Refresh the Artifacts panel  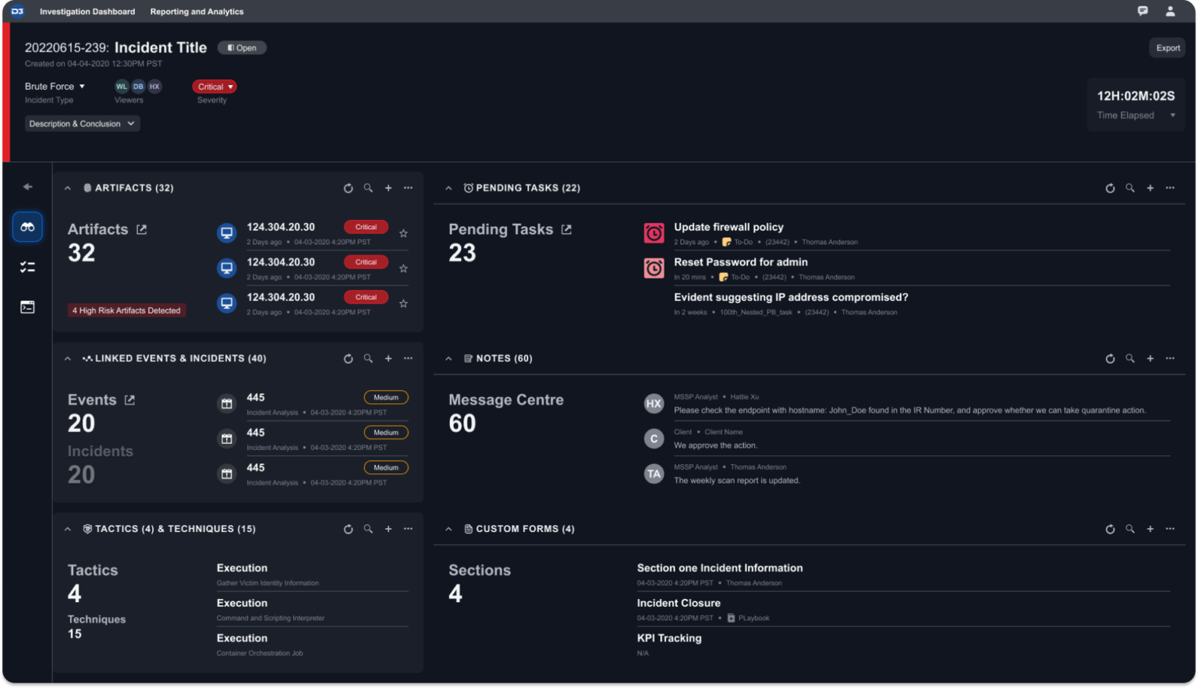click(348, 188)
